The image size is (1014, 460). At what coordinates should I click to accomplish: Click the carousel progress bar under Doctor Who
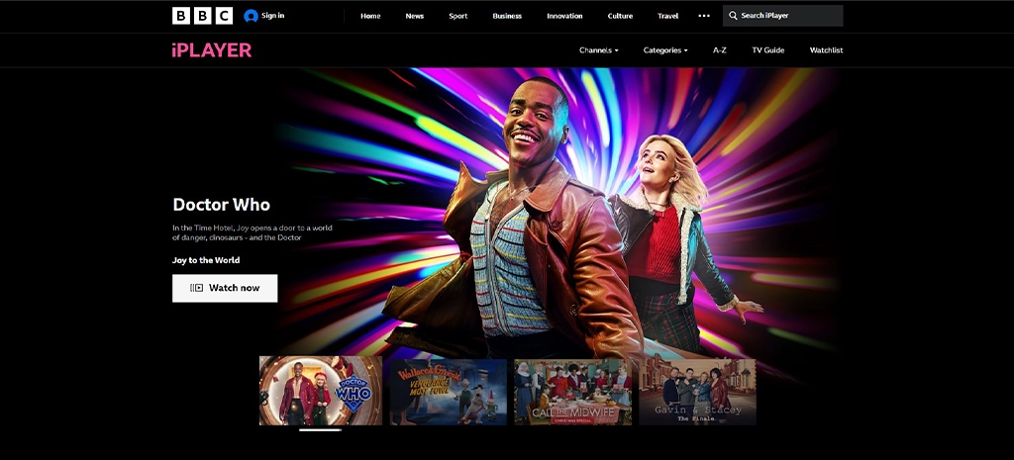coord(320,429)
